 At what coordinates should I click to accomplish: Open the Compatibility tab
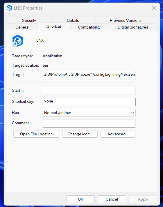[89, 27]
